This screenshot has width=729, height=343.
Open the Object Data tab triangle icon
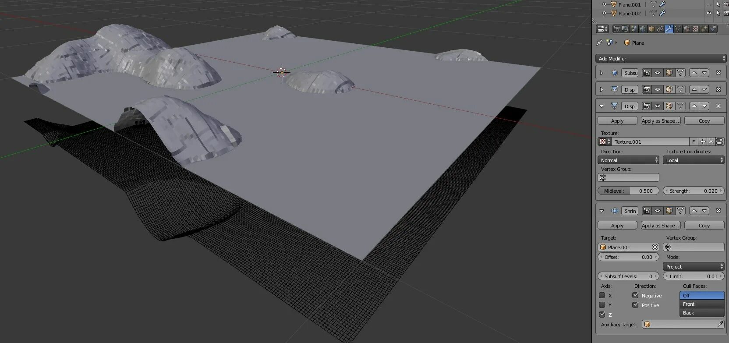pyautogui.click(x=678, y=29)
